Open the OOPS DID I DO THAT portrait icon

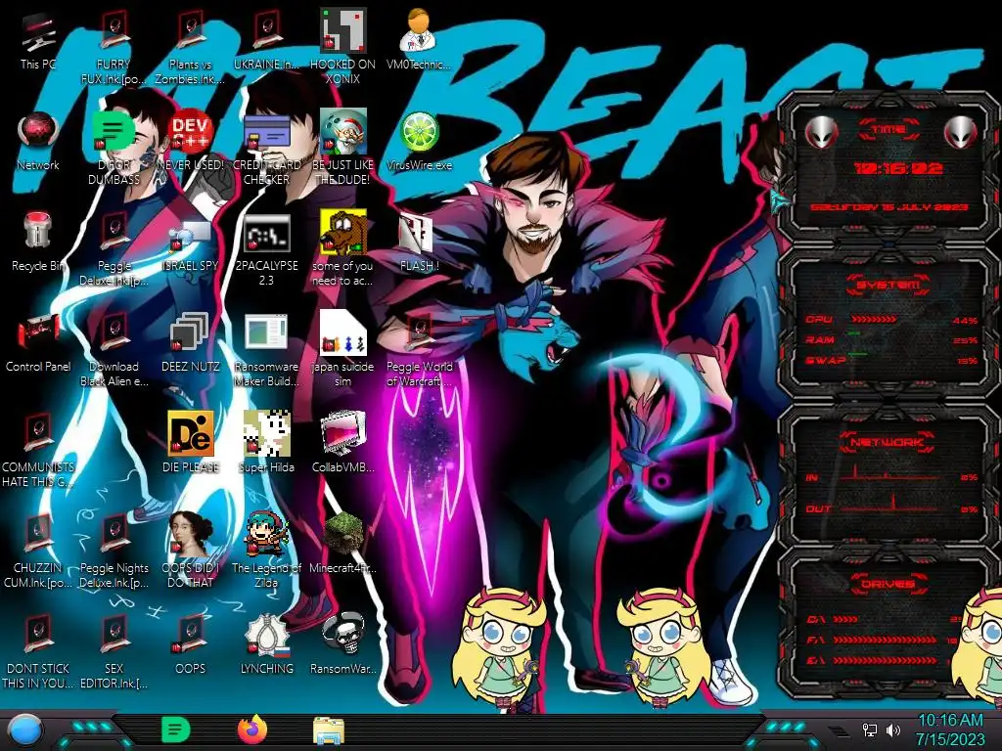click(x=190, y=534)
